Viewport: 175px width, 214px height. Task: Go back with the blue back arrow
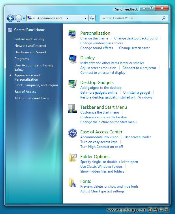coord(10,18)
